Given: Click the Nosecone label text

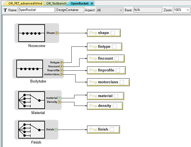Looking at the screenshot, I should [x=37, y=46].
